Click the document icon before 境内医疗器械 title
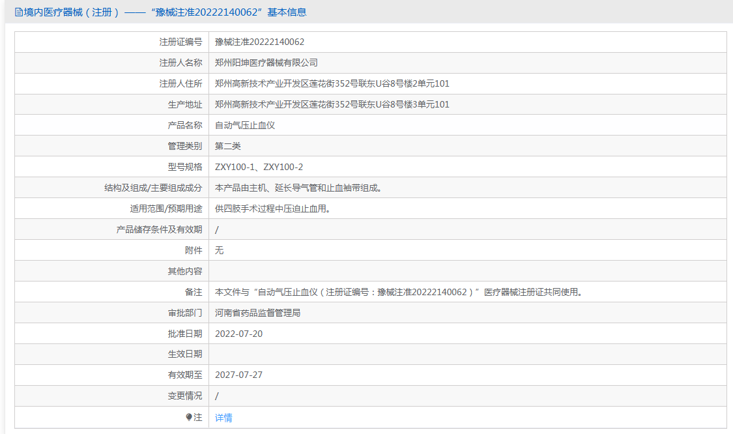Image resolution: width=733 pixels, height=434 pixels. tap(19, 12)
